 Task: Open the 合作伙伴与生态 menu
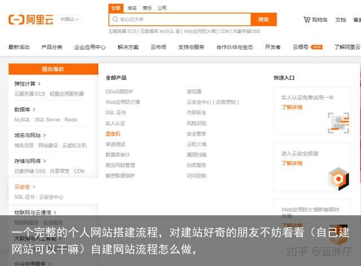[x=235, y=47]
